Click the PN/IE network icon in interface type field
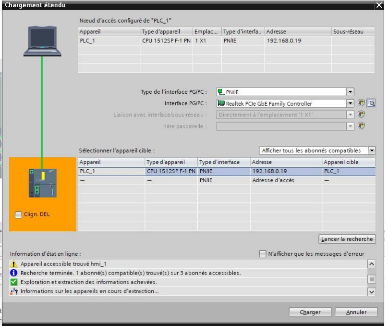Viewport: 388px width, 326px height. 221,92
